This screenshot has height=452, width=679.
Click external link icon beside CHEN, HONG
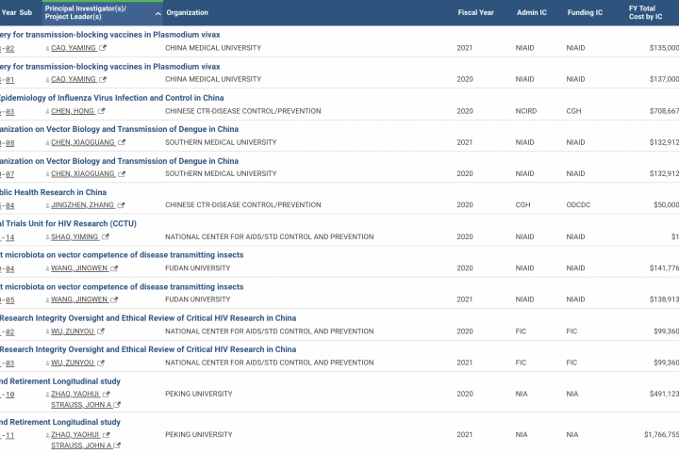99,111
